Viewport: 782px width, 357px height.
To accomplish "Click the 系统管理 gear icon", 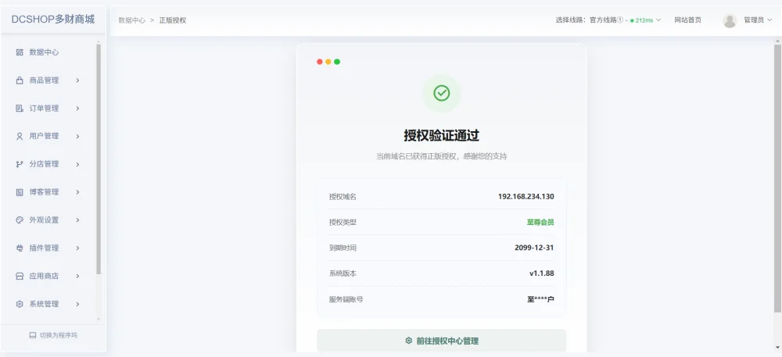I will click(20, 304).
